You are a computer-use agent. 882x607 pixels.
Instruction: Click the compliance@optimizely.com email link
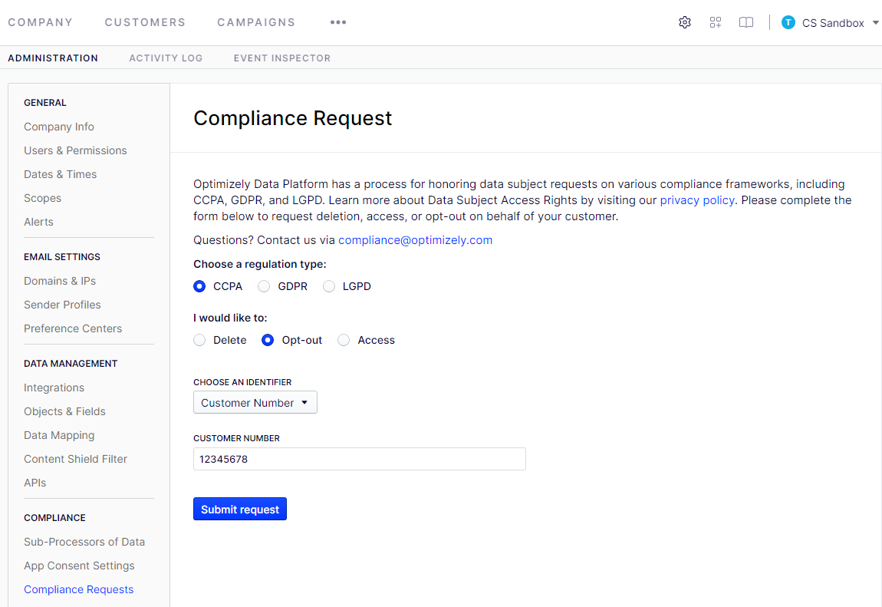(415, 240)
